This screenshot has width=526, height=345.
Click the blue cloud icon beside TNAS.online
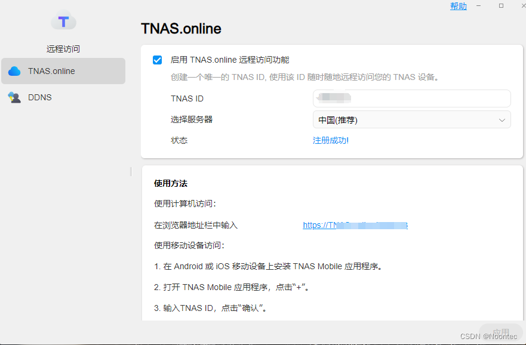tap(14, 71)
